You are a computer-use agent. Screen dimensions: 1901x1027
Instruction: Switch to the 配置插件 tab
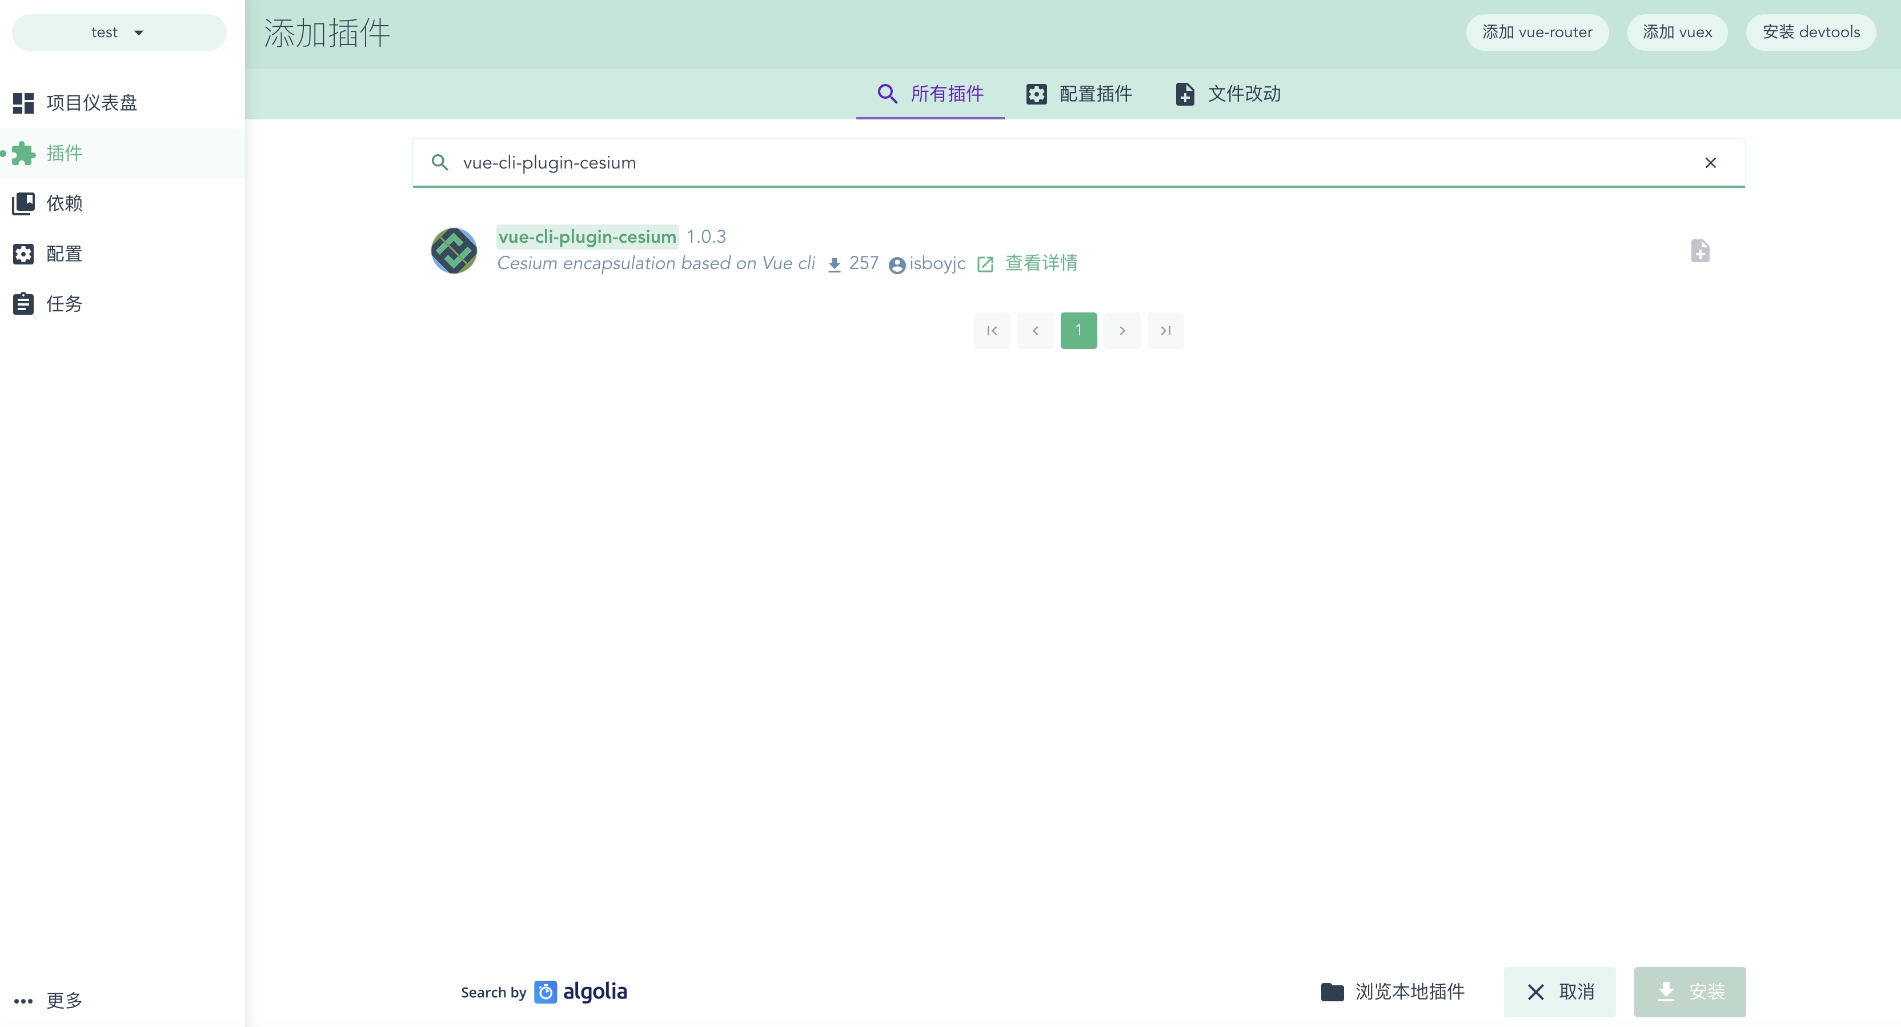click(1079, 94)
